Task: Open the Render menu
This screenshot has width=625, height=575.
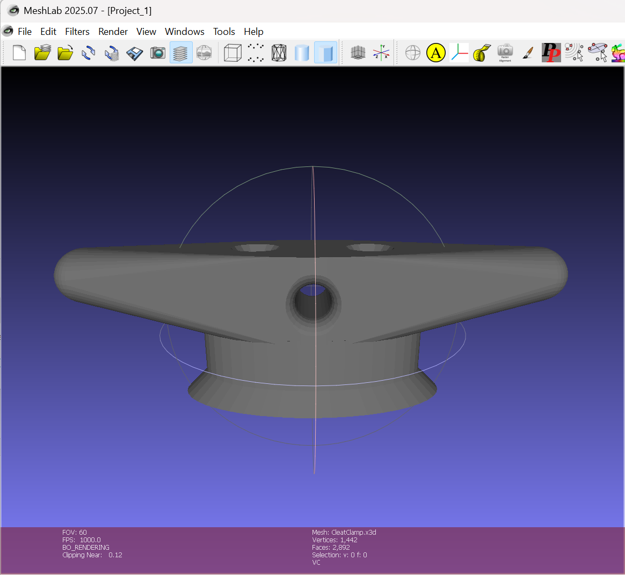Action: click(x=113, y=32)
